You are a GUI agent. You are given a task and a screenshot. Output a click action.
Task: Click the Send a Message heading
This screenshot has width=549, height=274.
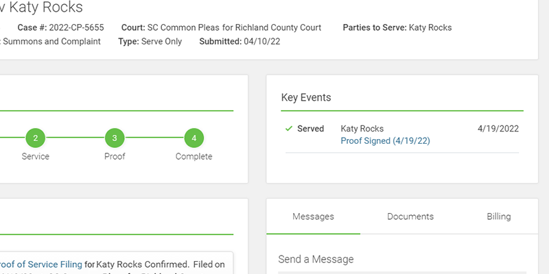[x=316, y=260]
